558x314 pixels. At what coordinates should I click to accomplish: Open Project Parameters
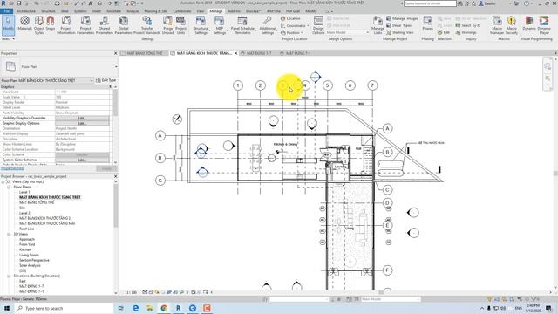point(85,24)
